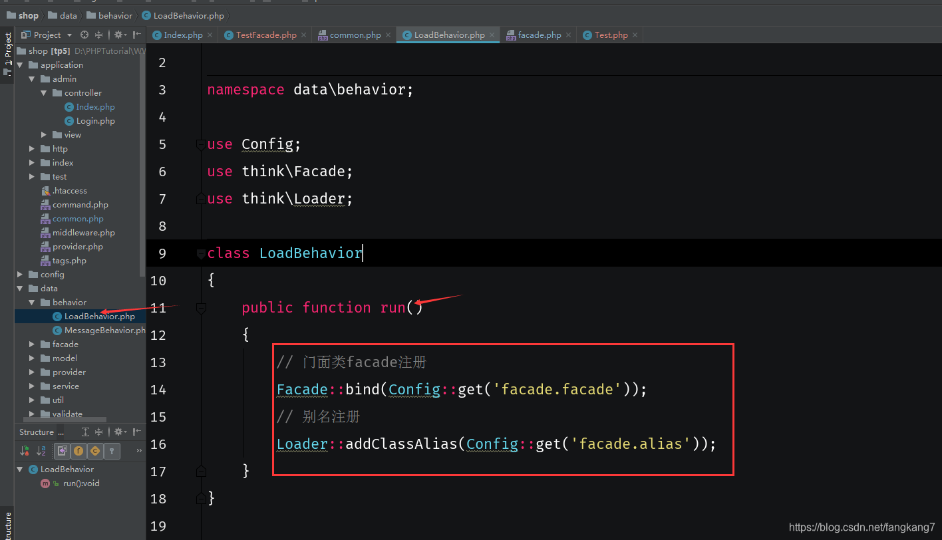Image resolution: width=942 pixels, height=540 pixels.
Task: Collapse all in Project panel toolbar
Action: [98, 35]
